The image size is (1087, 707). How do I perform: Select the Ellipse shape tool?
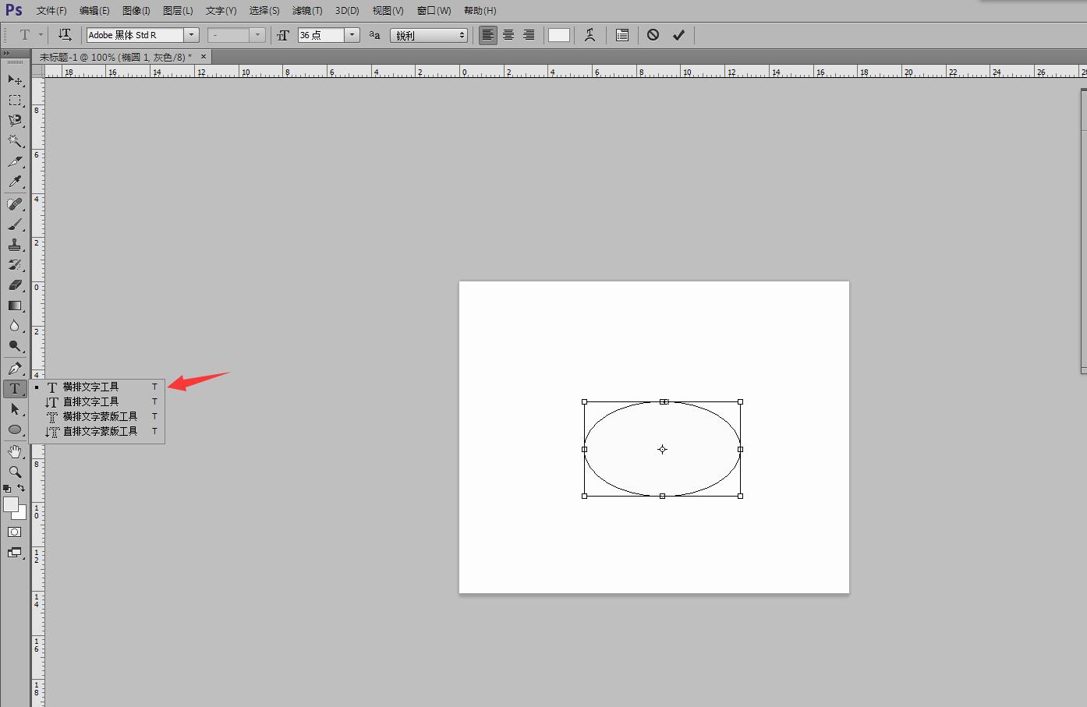click(x=15, y=430)
